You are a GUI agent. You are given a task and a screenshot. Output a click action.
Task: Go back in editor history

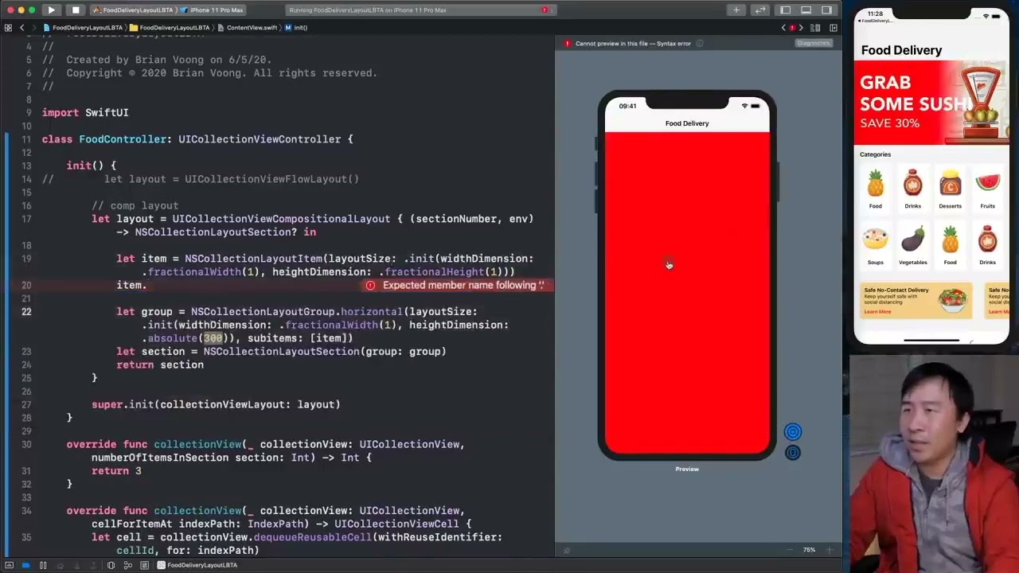pos(21,28)
